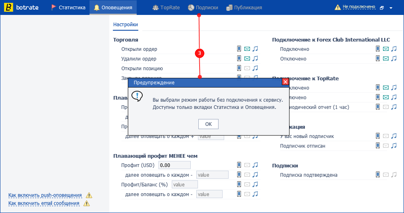The image size is (404, 213).
Task: Switch to the Оповещения tab
Action: click(113, 8)
